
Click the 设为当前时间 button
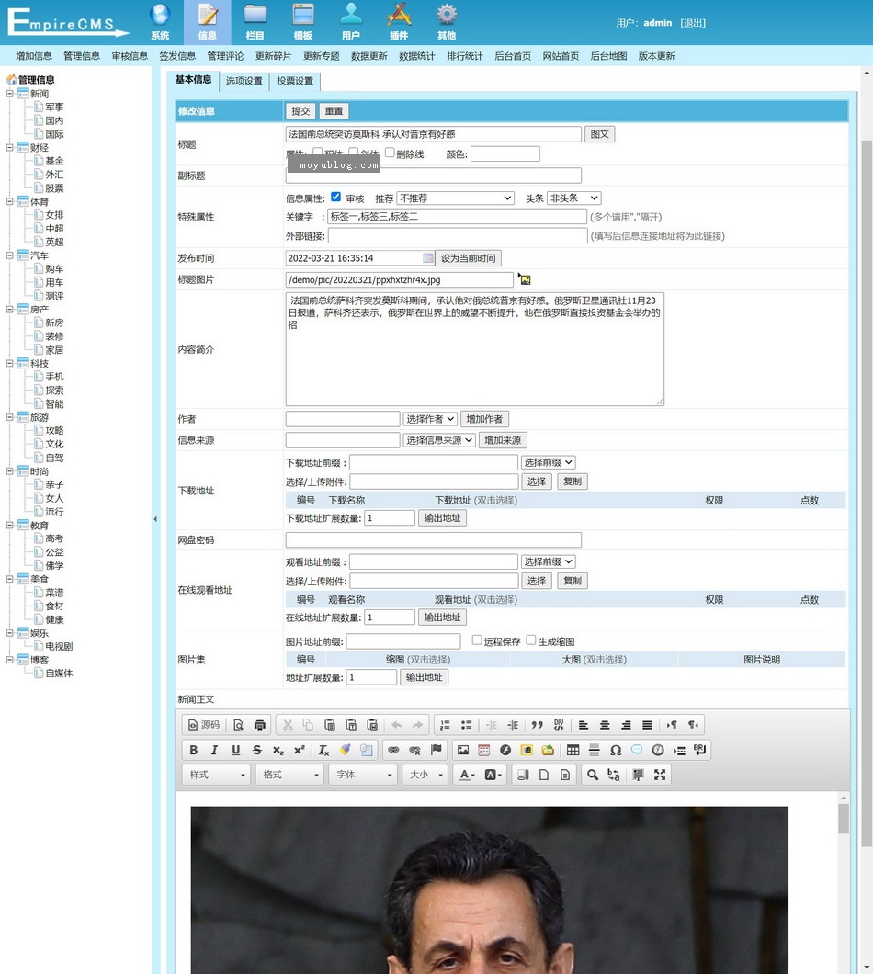click(469, 258)
